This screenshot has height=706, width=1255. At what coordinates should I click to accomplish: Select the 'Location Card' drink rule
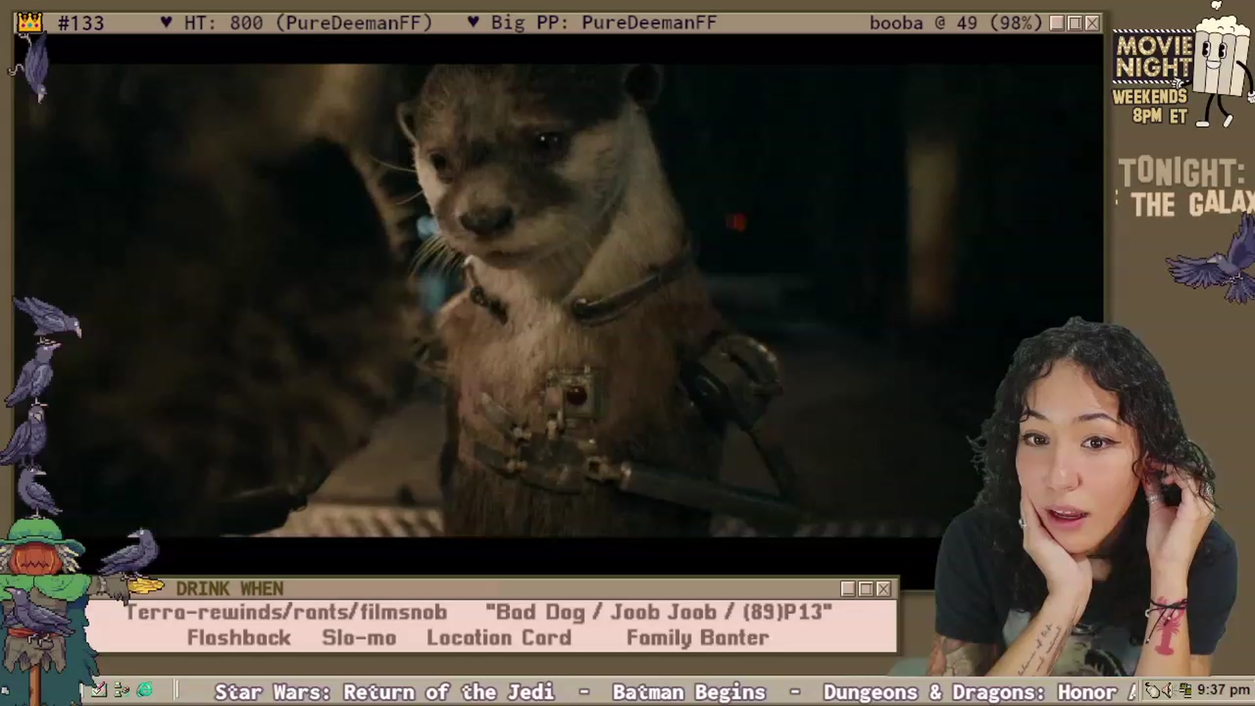pyautogui.click(x=499, y=637)
